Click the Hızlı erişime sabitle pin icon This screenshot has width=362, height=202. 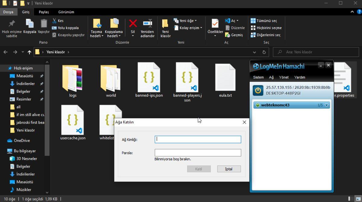click(x=12, y=24)
